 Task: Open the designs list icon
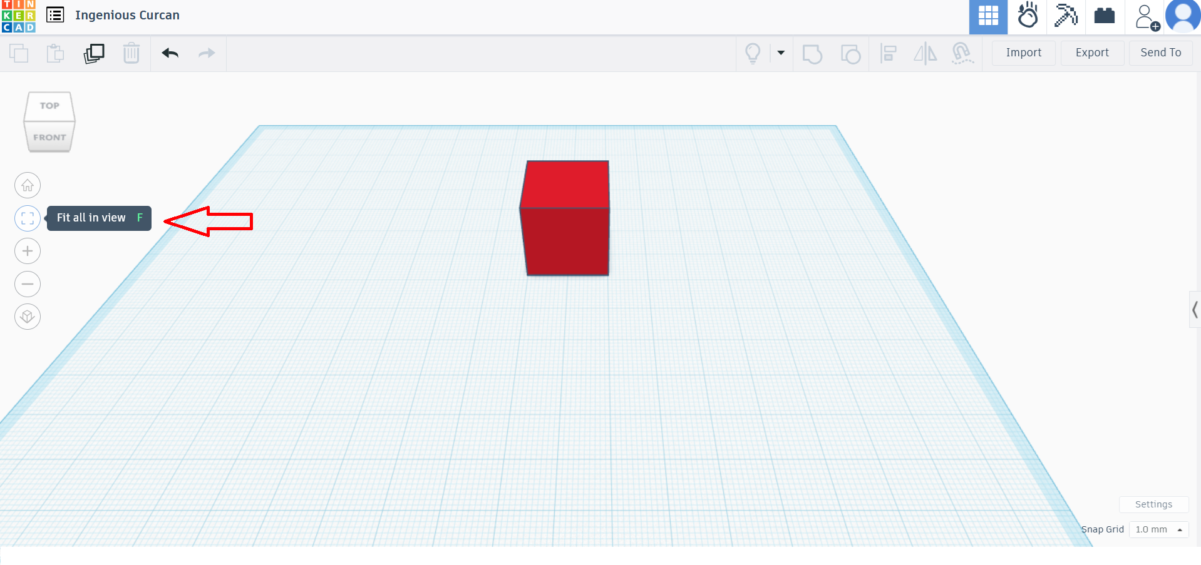pos(56,15)
